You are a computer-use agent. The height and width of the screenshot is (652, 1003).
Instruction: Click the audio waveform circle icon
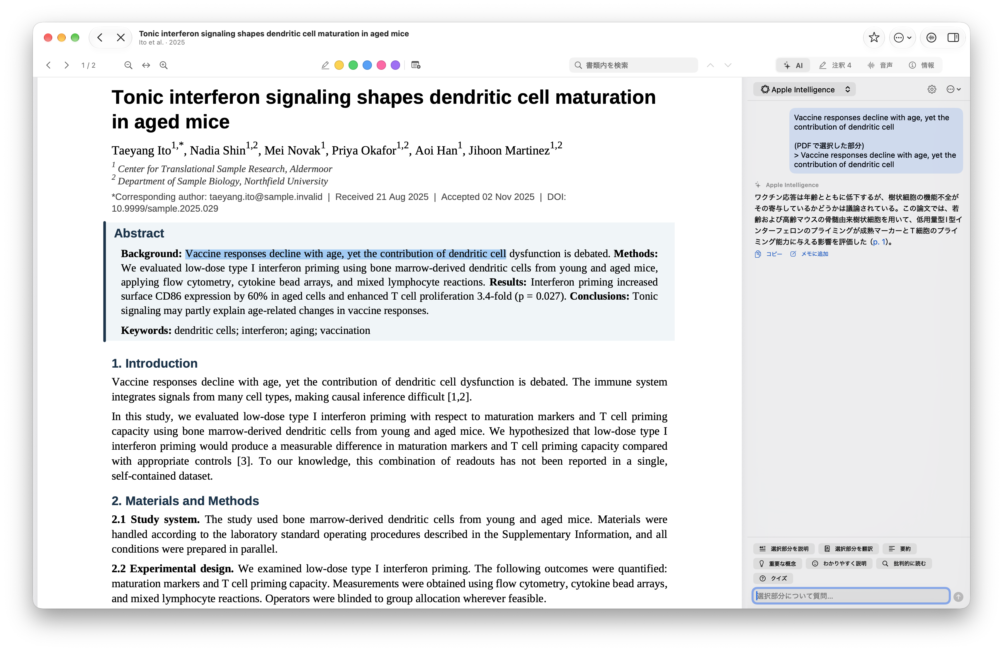click(931, 38)
